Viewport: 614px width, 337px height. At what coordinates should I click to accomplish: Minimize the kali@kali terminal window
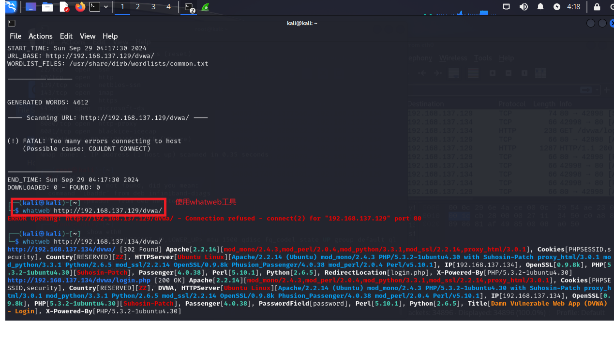[591, 23]
